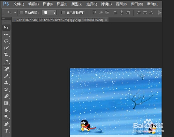Click distribute left edges icon
The image size is (174, 137).
tap(160, 12)
